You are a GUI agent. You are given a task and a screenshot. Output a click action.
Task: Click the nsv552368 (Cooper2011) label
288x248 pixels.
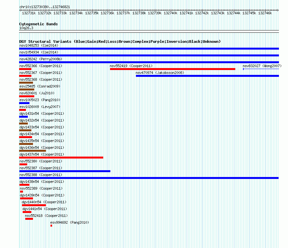[x=41, y=79]
